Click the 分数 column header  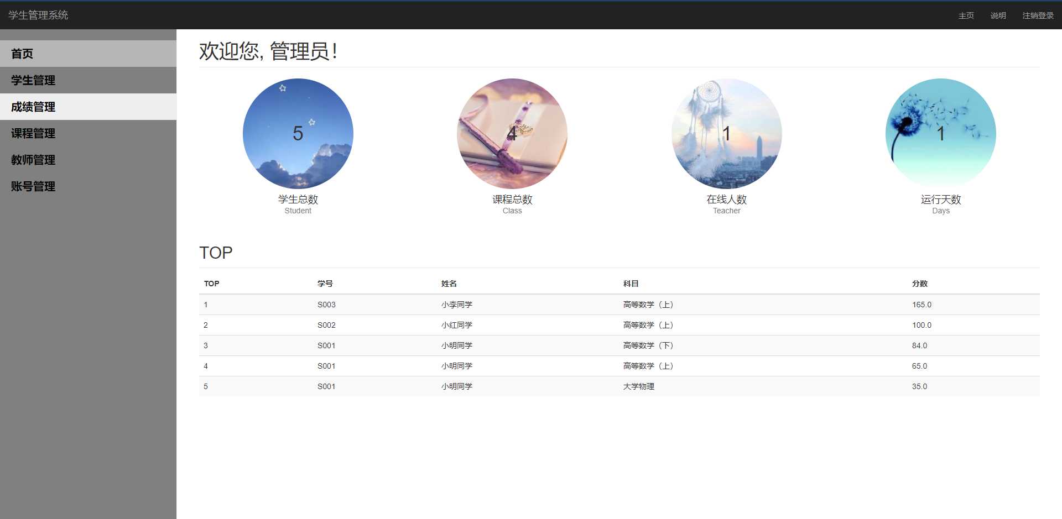920,284
